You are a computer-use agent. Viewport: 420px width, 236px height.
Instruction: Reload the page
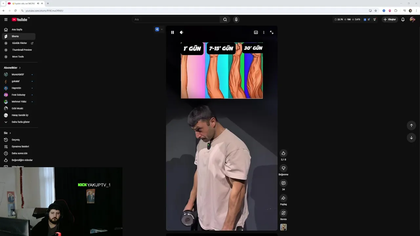15,10
